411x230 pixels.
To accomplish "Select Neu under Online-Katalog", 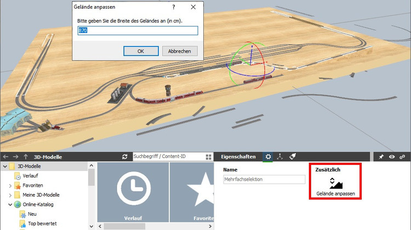I will pyautogui.click(x=32, y=214).
